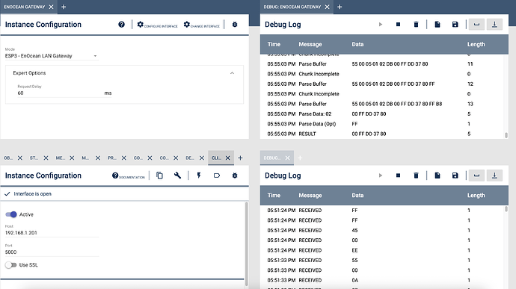Click wrench icon in bottom configuration toolbar
This screenshot has height=289, width=516.
click(x=177, y=175)
